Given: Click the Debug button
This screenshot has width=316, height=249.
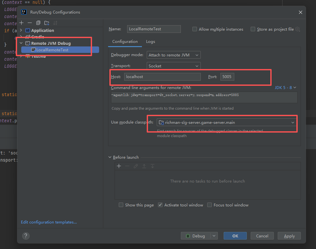Looking at the screenshot, I should point(196,236).
